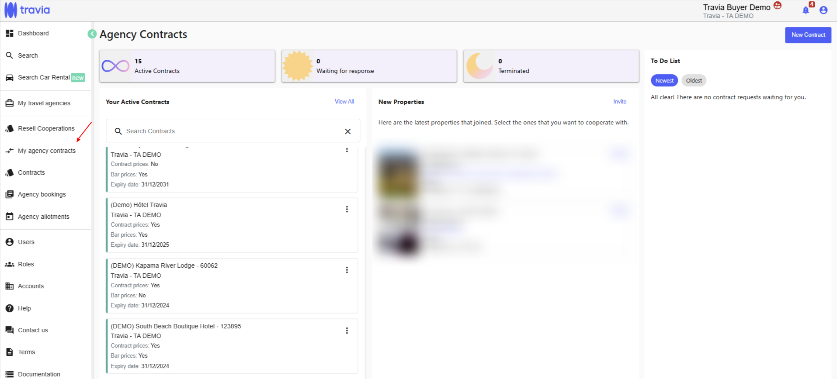Open the user account profile icon

(823, 10)
